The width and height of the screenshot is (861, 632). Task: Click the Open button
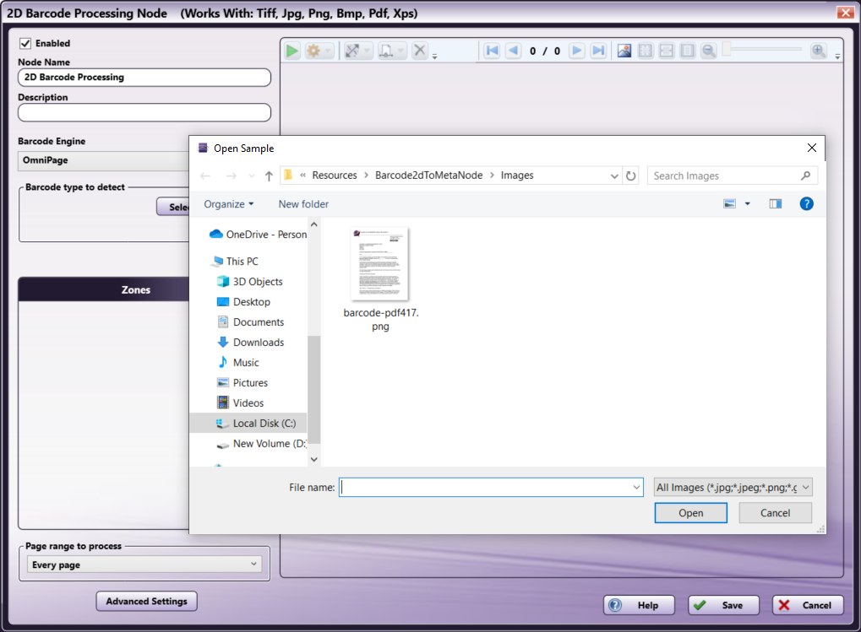(691, 513)
